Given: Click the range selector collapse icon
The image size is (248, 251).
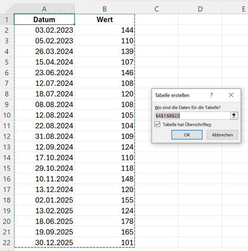Looking at the screenshot, I should point(234,116).
